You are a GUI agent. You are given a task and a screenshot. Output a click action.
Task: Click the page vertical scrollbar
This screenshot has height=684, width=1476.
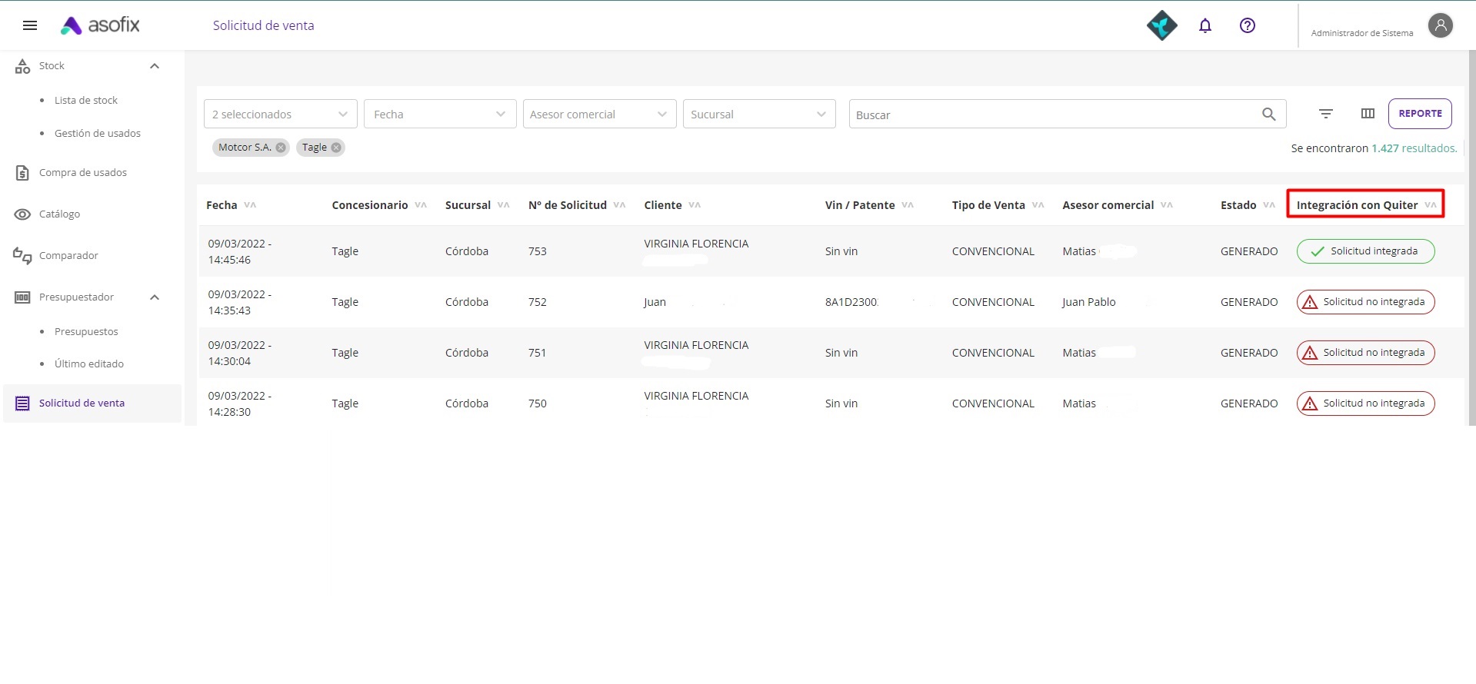pos(1471,238)
